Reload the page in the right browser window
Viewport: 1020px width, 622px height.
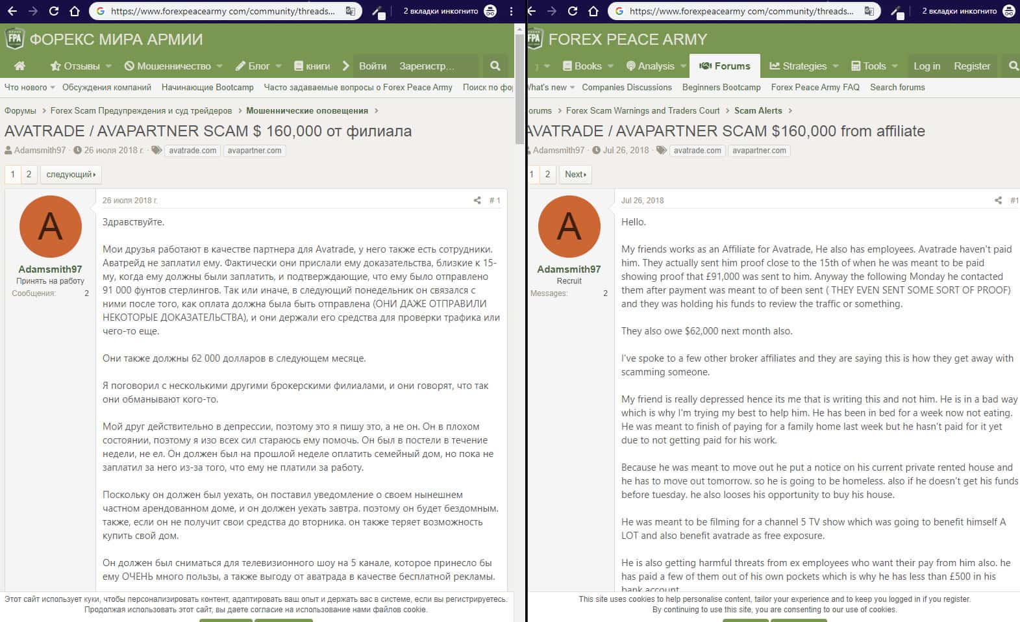573,11
